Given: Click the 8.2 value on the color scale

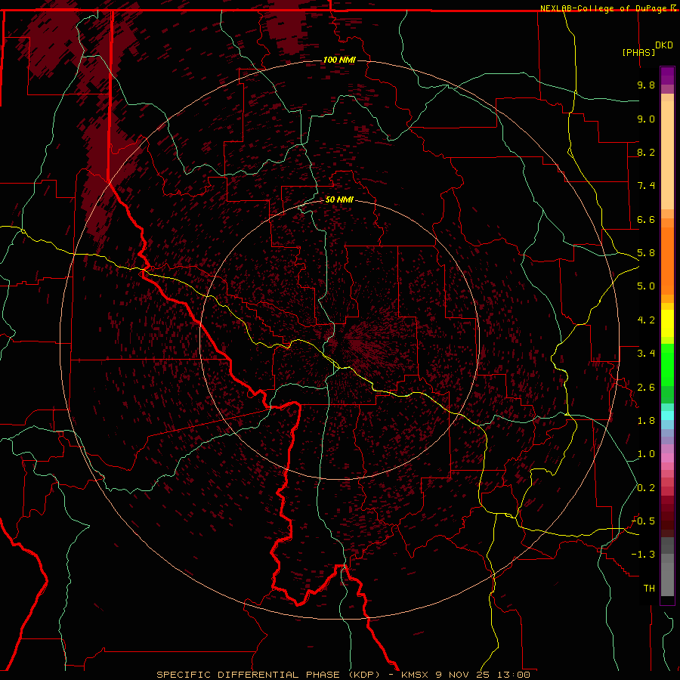Looking at the screenshot, I should click(x=646, y=152).
